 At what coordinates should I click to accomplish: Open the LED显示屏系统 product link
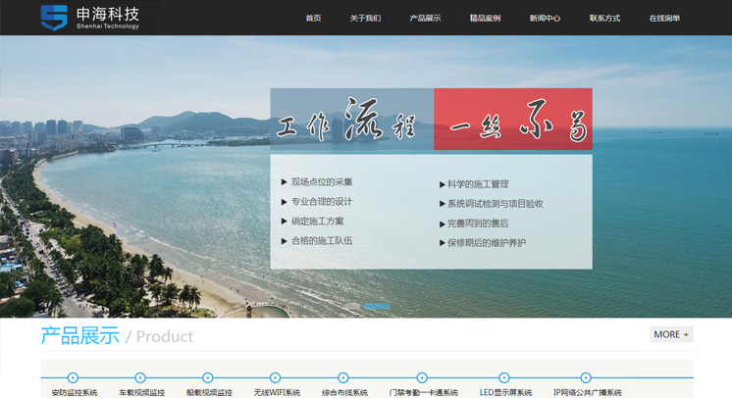coord(505,392)
